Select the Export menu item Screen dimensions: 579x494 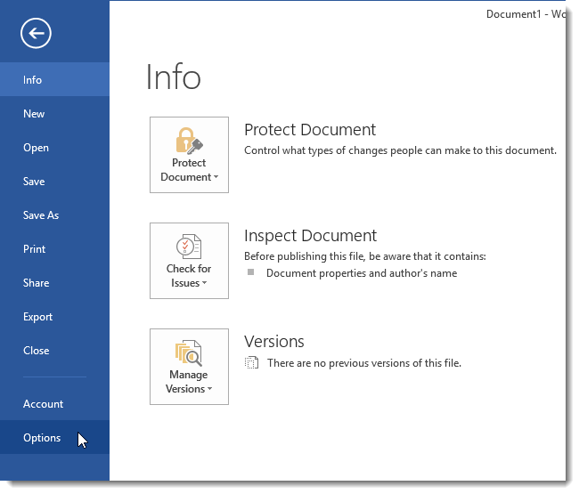(54, 317)
